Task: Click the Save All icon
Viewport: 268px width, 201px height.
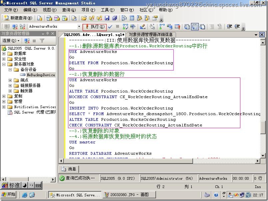Action: pos(115,18)
